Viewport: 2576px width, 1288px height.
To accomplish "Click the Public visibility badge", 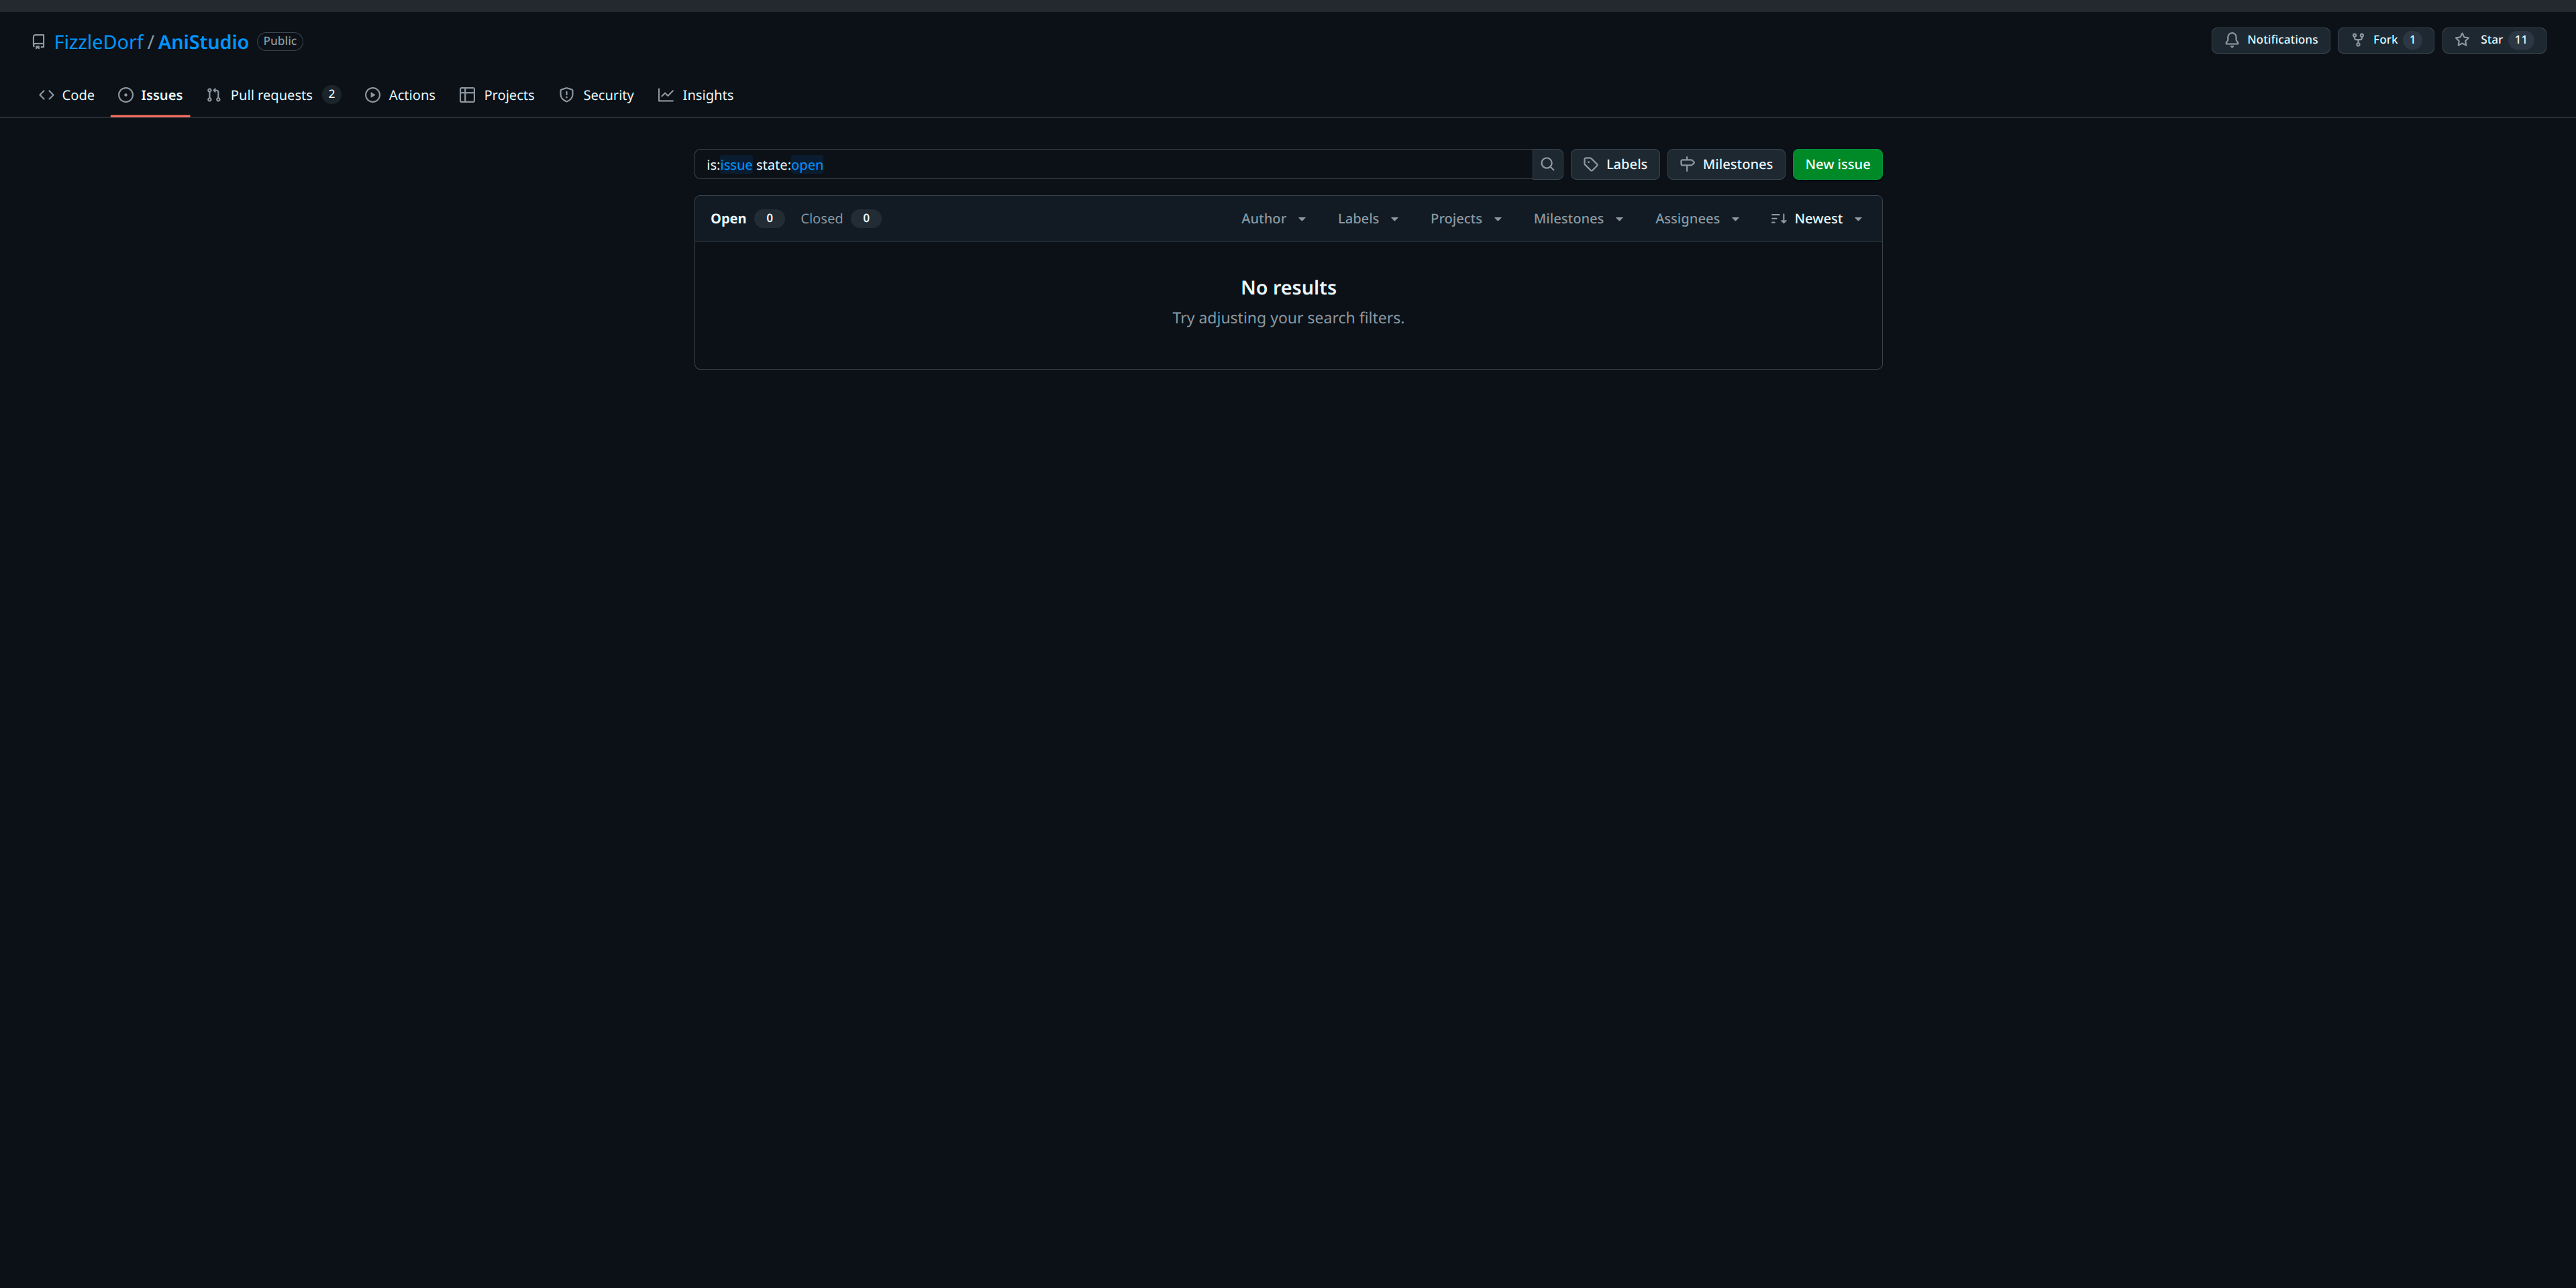I will click(280, 41).
